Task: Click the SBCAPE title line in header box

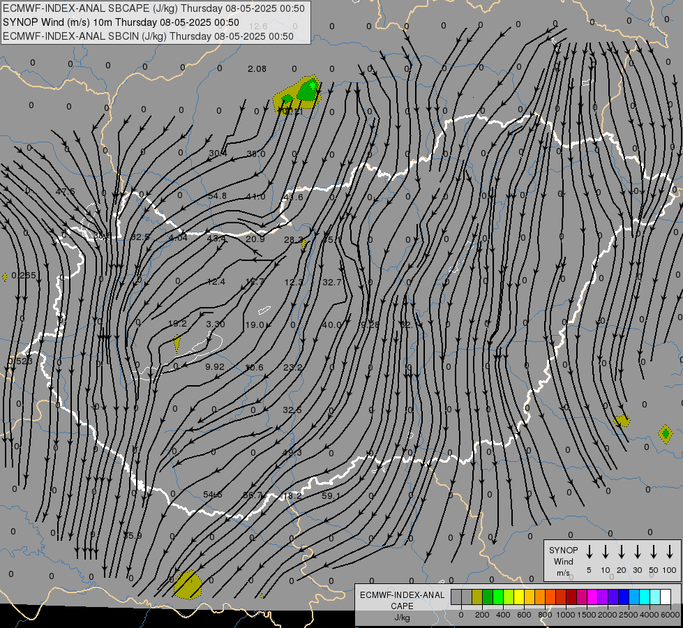Action: pos(153,8)
